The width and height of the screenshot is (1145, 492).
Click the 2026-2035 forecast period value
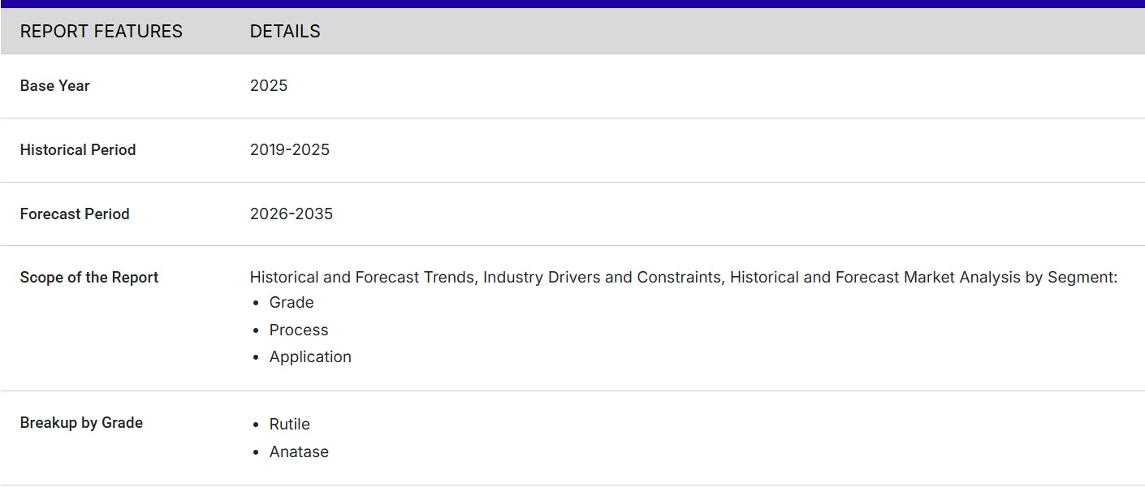point(292,214)
